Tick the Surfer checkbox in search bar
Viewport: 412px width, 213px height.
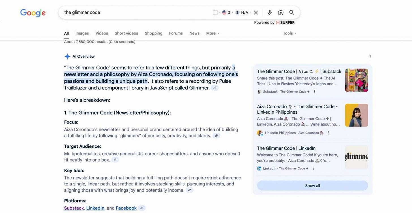click(x=215, y=12)
